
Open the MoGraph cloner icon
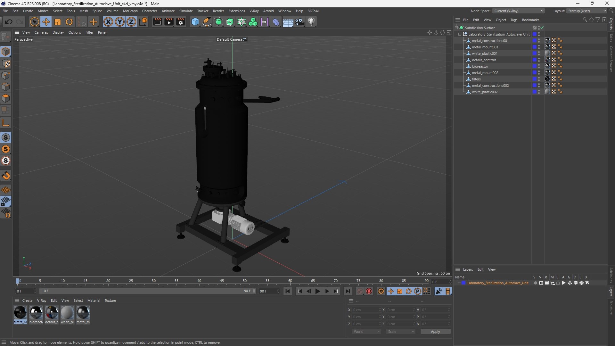253,22
